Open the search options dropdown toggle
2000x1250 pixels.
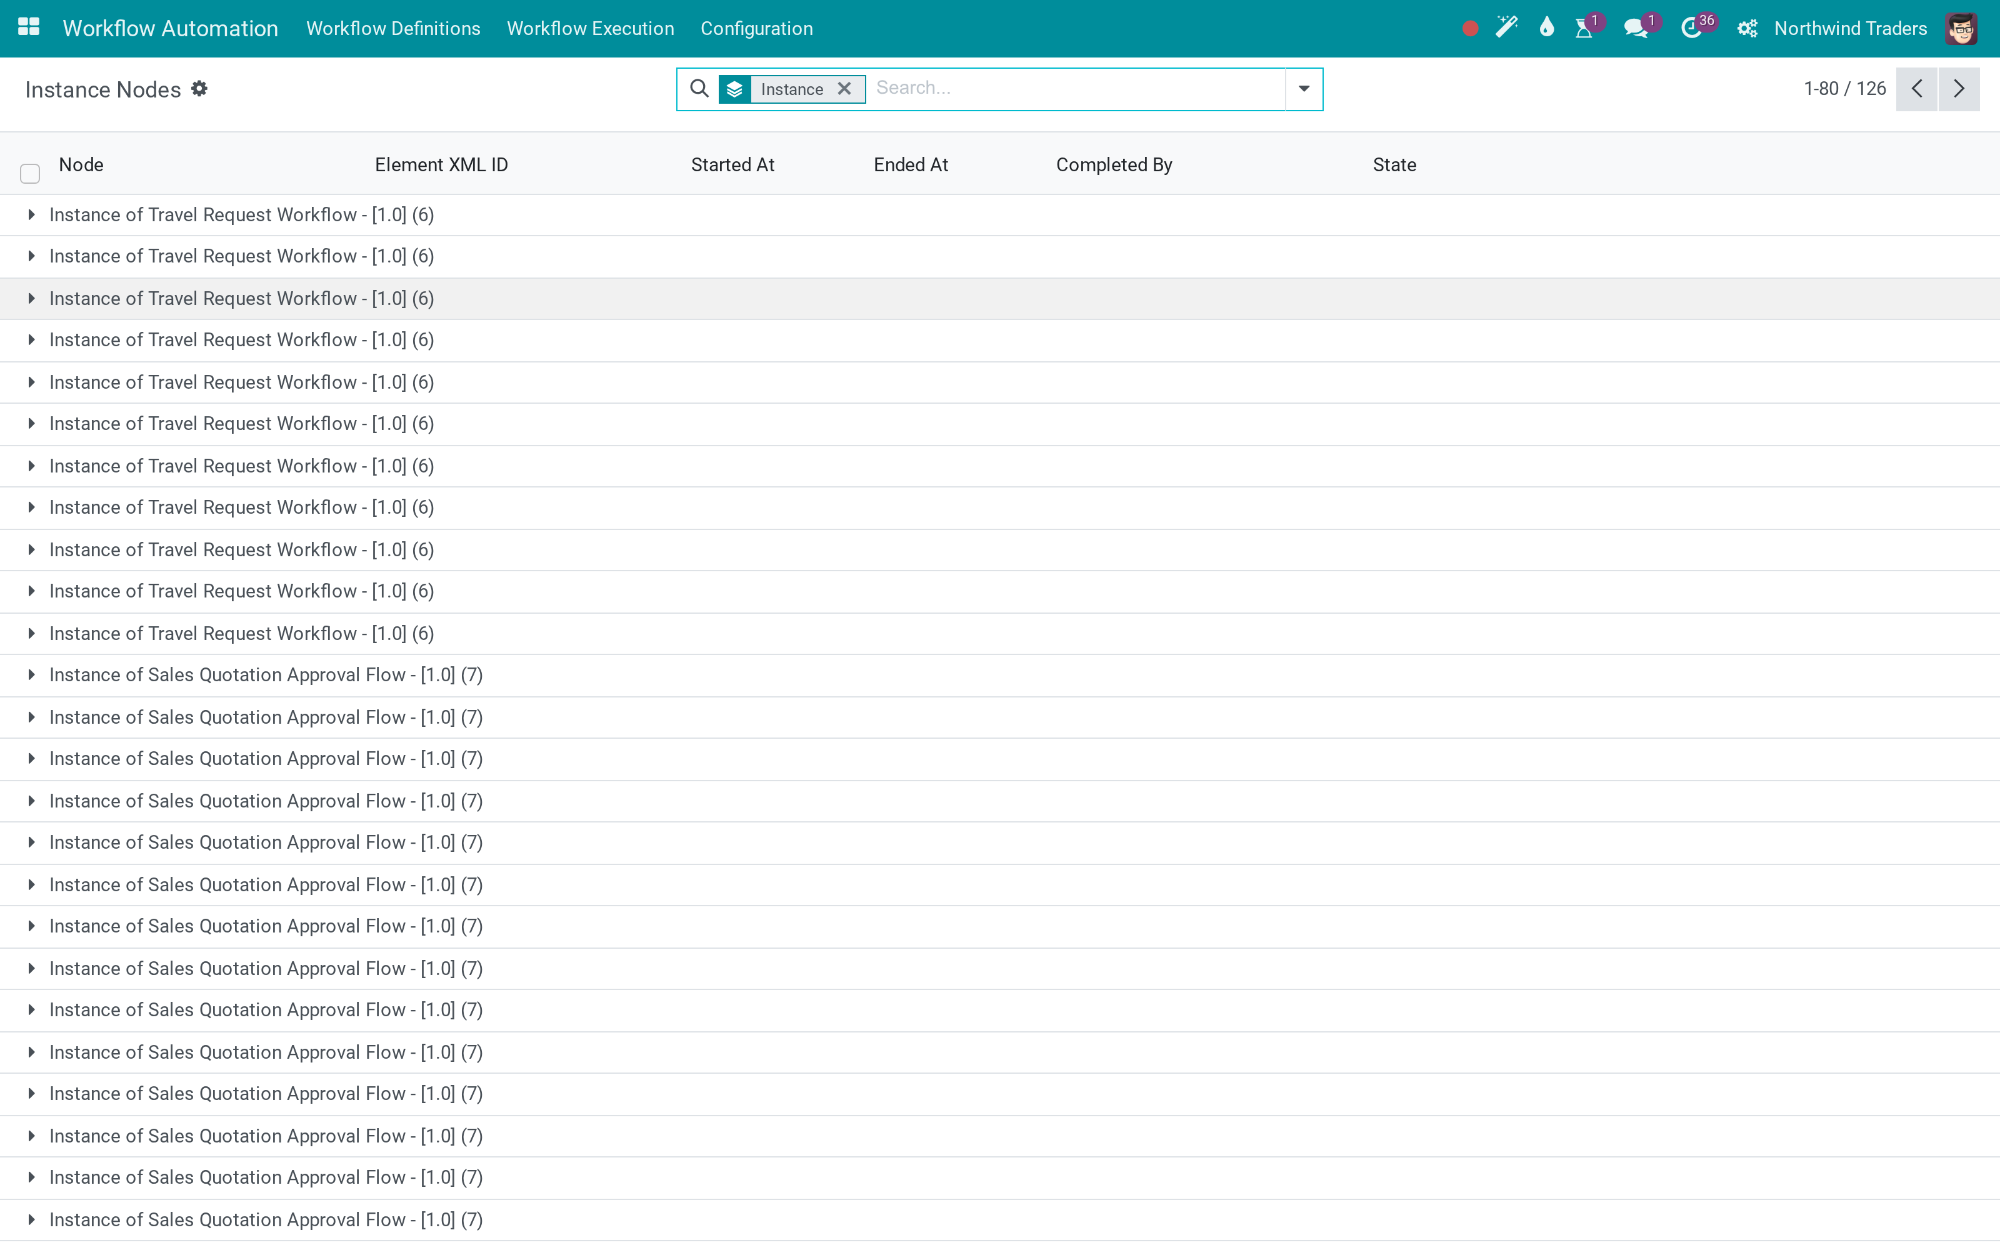[1303, 89]
